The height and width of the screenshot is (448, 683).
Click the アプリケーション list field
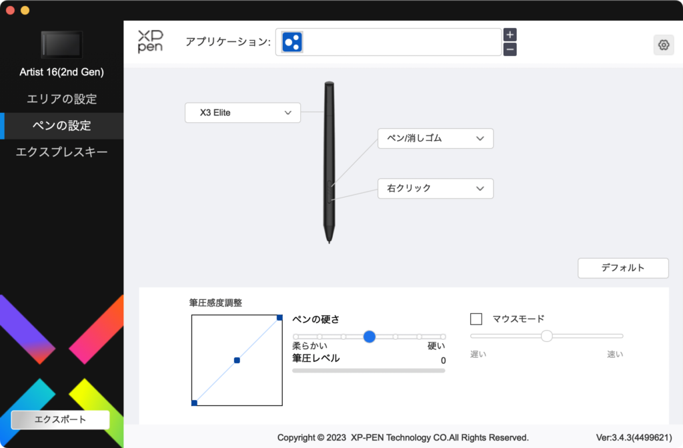388,42
